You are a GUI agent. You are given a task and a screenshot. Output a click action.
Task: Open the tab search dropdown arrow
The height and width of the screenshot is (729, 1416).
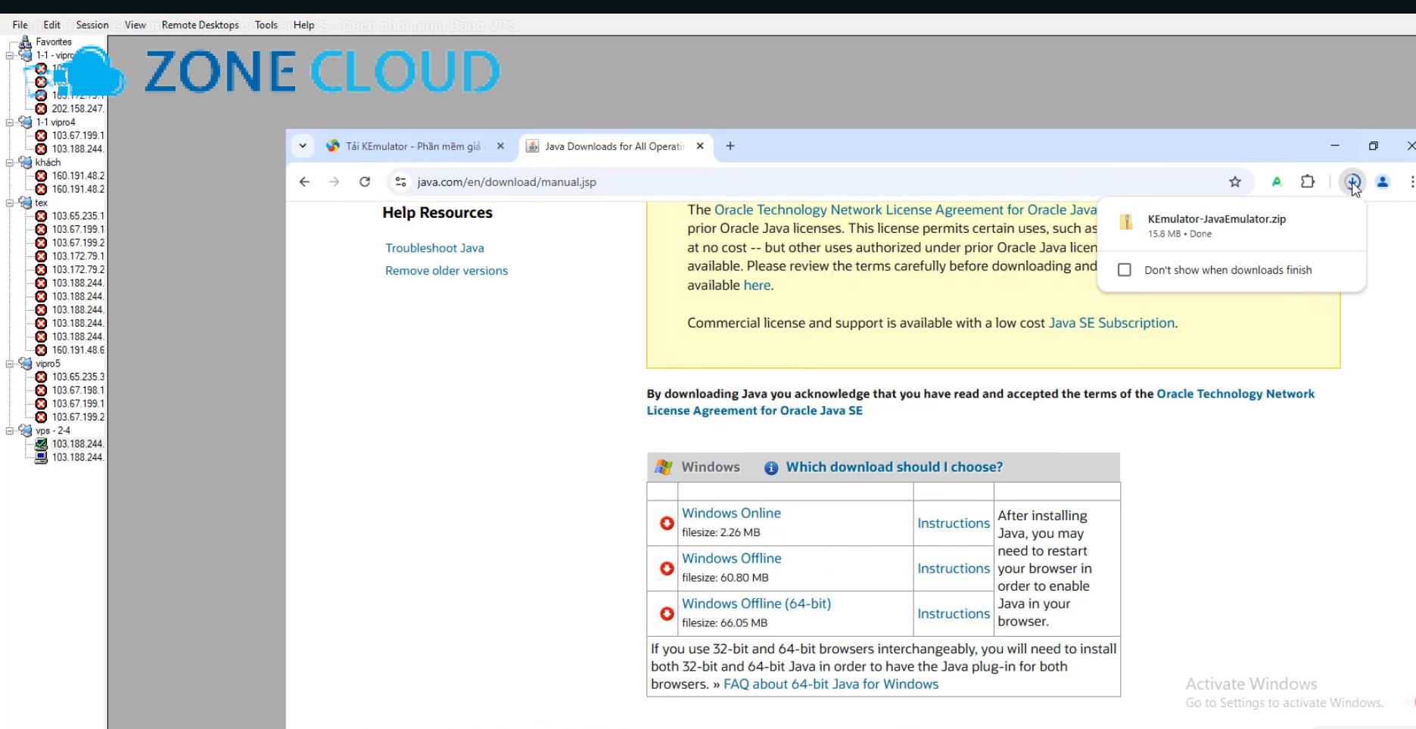pyautogui.click(x=303, y=146)
